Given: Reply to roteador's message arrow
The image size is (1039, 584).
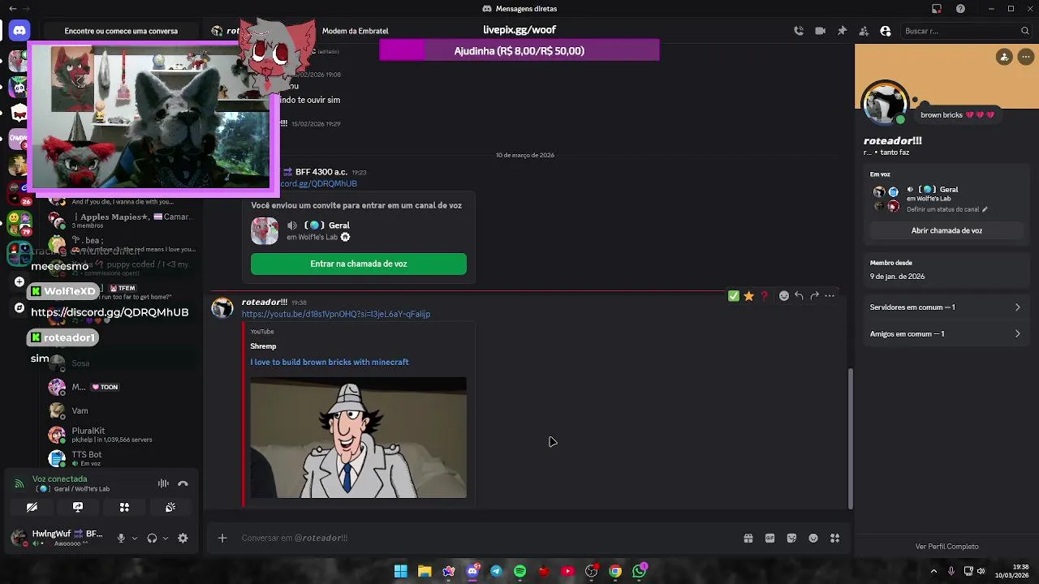Looking at the screenshot, I should click(x=799, y=296).
